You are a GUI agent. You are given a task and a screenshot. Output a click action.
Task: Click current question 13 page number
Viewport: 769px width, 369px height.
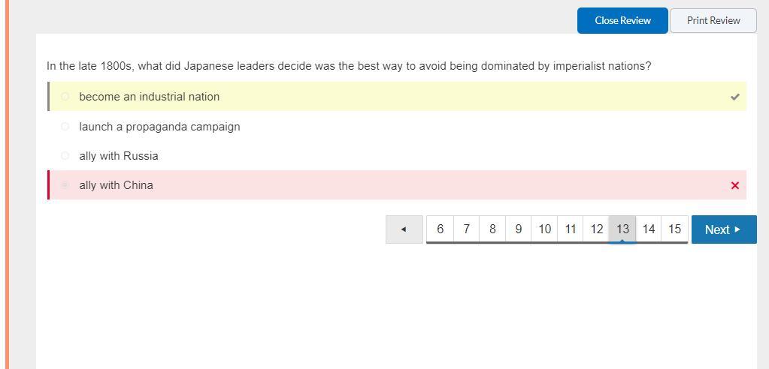(622, 229)
